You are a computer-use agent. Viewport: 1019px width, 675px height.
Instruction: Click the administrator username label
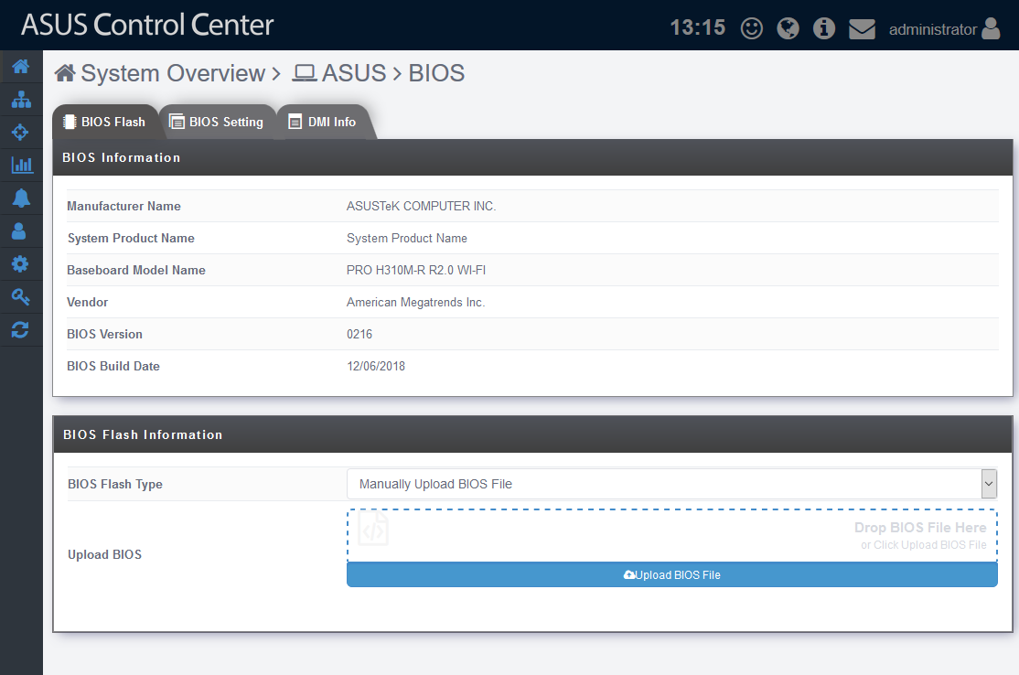pos(933,30)
